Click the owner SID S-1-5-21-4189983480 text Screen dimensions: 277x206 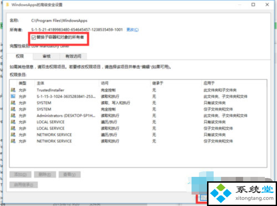[77, 30]
